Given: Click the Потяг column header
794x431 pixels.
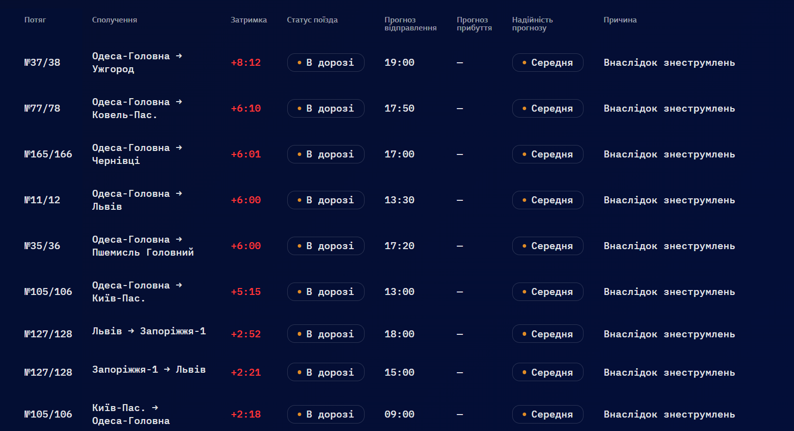Looking at the screenshot, I should click(35, 20).
